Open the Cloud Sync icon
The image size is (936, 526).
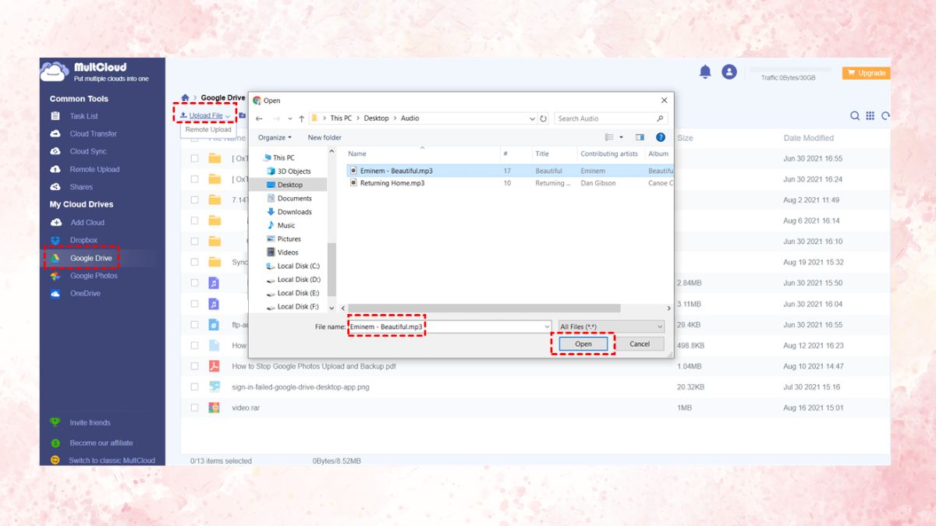55,151
